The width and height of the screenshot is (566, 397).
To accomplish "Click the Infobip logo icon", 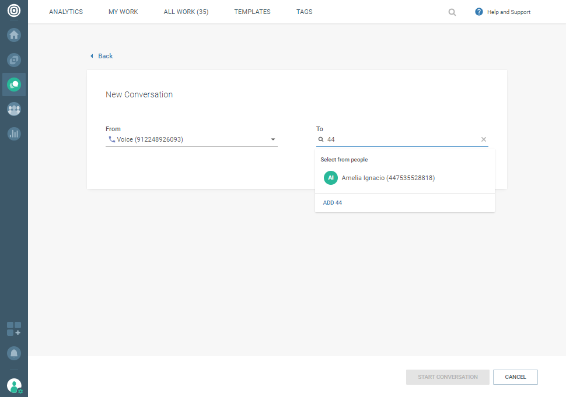I will [x=13, y=11].
